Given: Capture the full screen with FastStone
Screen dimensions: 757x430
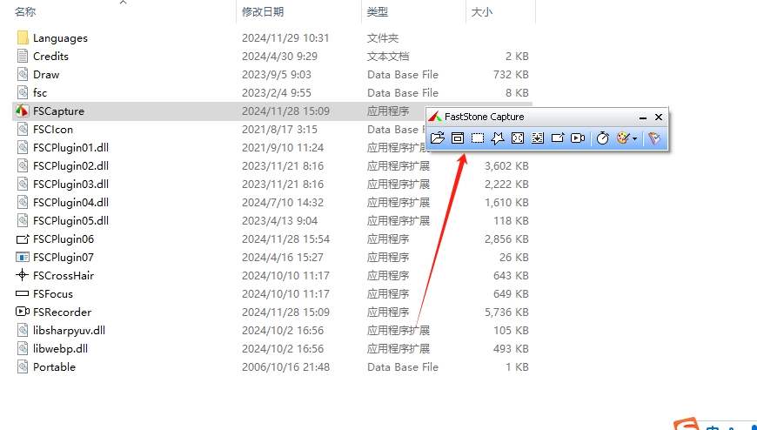Looking at the screenshot, I should [518, 138].
